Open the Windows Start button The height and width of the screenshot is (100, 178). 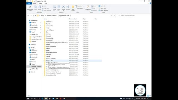(28, 99)
